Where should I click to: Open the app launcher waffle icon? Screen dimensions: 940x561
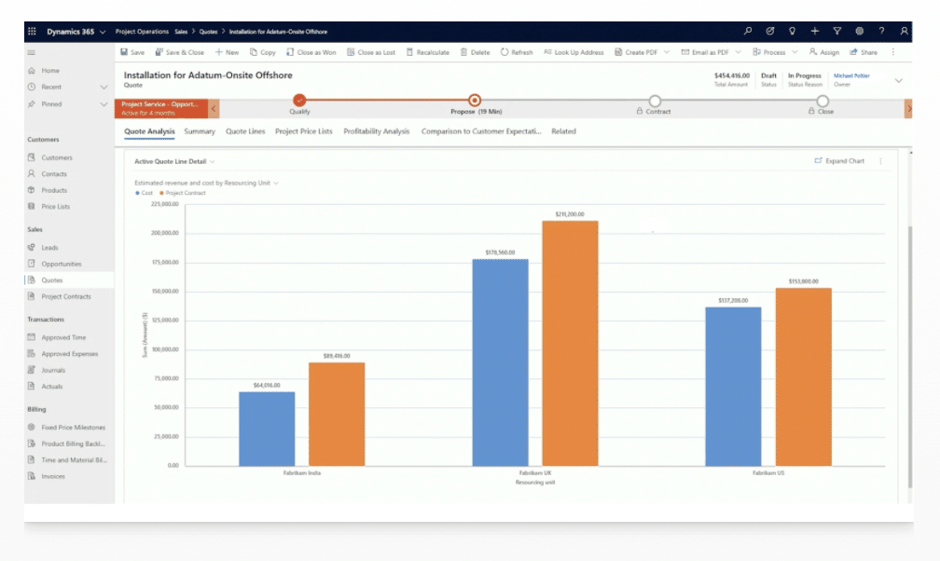(32, 31)
